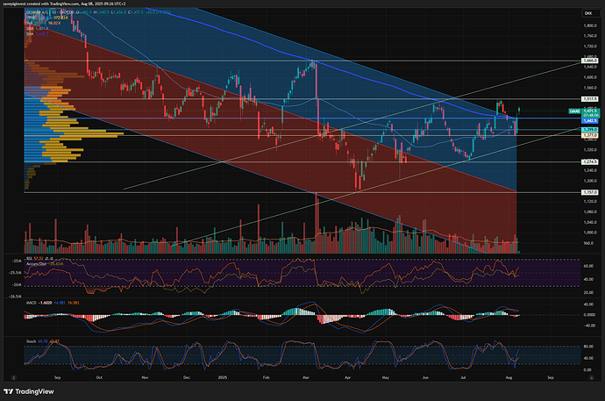
Task: Select the VPVR indicator legend
Action: [x=32, y=17]
